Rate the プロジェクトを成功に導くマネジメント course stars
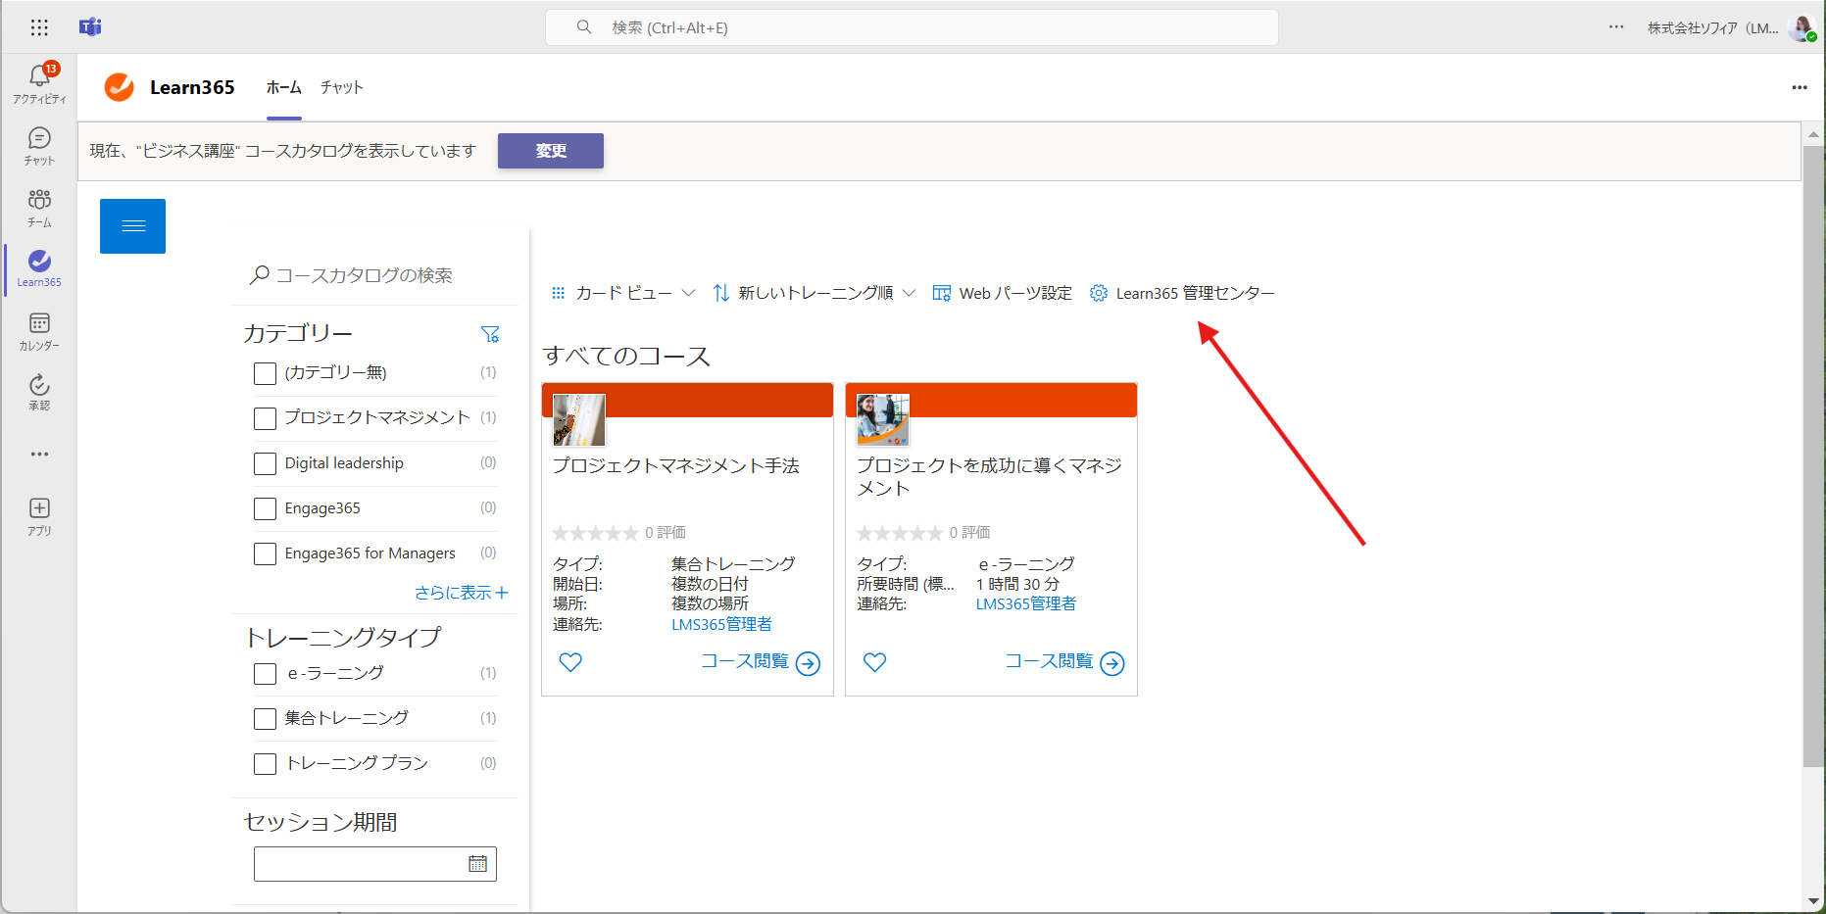1826x914 pixels. 900,533
